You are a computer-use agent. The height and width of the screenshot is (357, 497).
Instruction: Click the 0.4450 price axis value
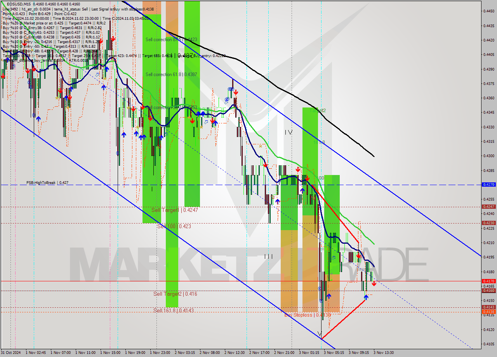pos(488,11)
